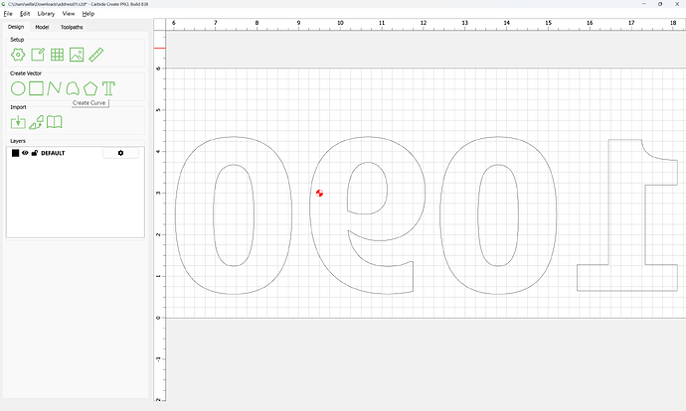Click the grid settings icon in Setup
The image size is (686, 411).
point(57,56)
